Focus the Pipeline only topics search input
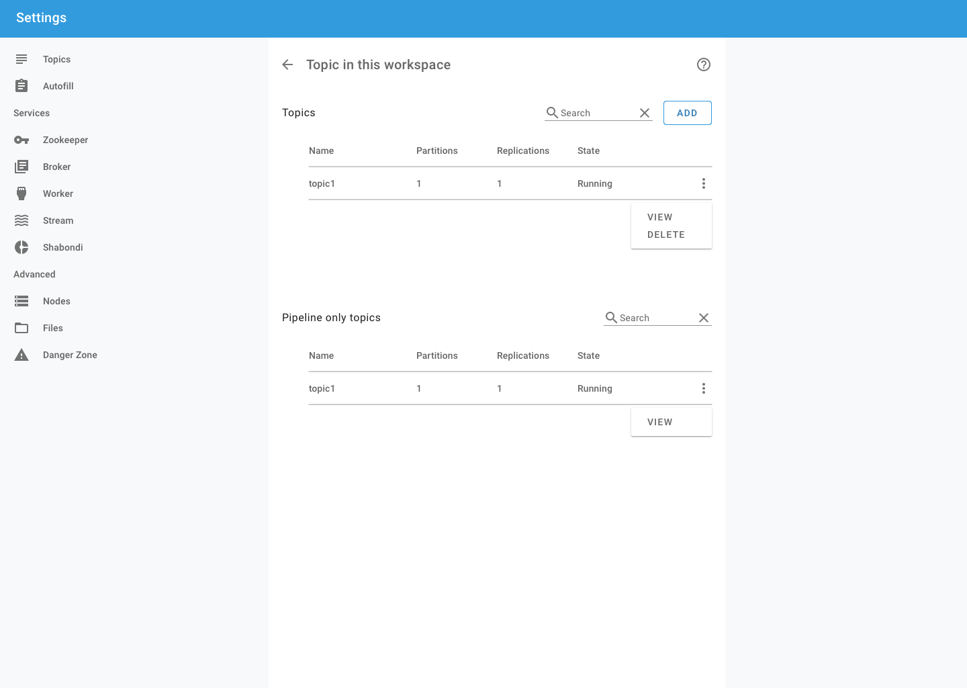This screenshot has height=688, width=967. pos(657,318)
